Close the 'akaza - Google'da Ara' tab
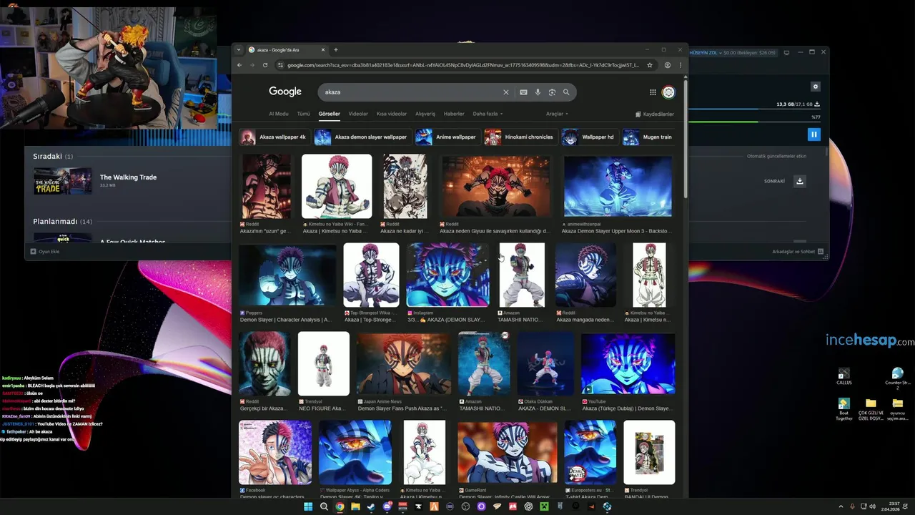 (323, 50)
